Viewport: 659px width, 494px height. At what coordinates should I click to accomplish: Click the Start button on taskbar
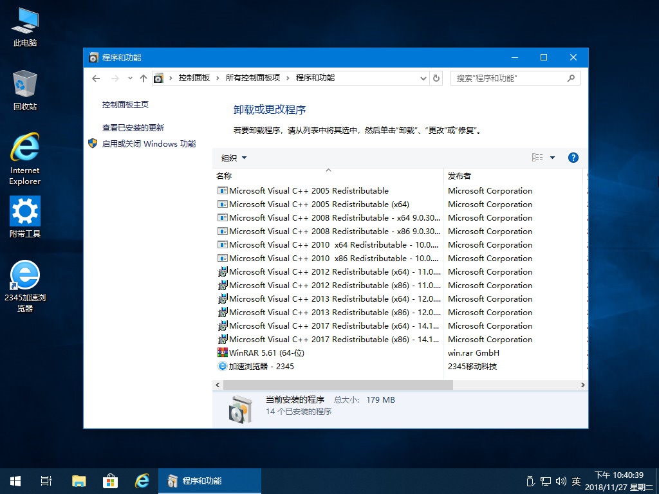tap(15, 481)
